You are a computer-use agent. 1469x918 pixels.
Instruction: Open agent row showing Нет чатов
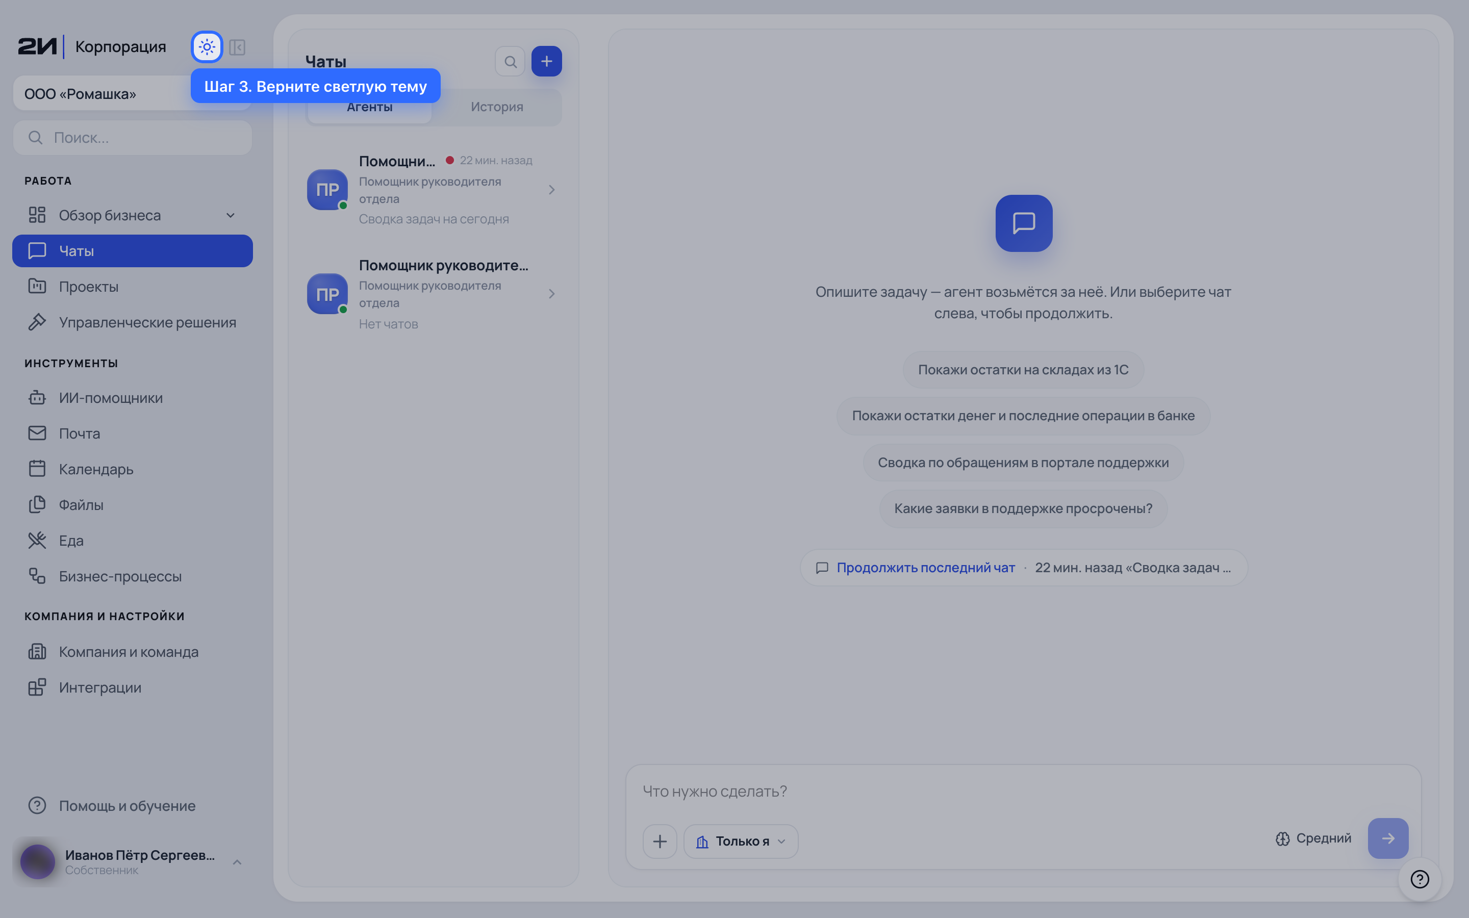pyautogui.click(x=434, y=294)
